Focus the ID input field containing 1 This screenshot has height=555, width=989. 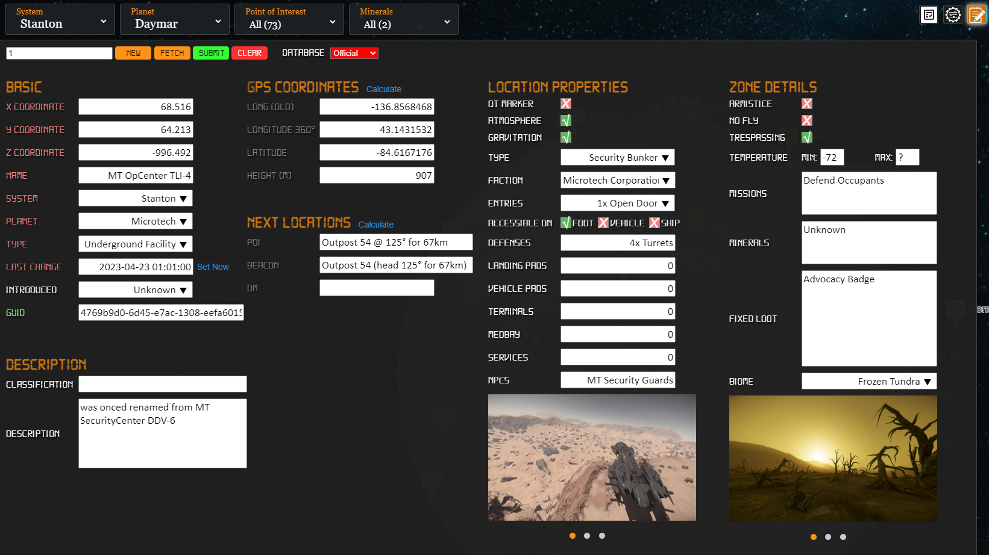pos(59,53)
